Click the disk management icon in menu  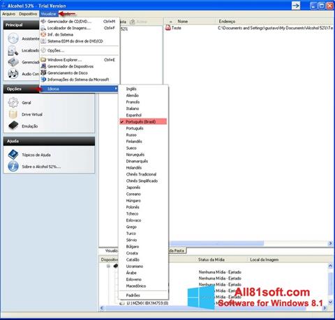(x=43, y=73)
